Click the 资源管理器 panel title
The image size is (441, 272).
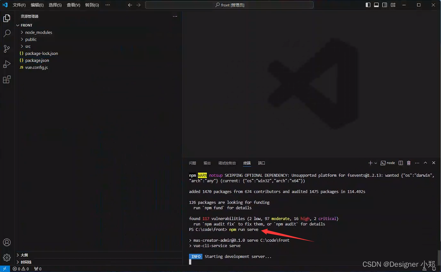pos(29,16)
